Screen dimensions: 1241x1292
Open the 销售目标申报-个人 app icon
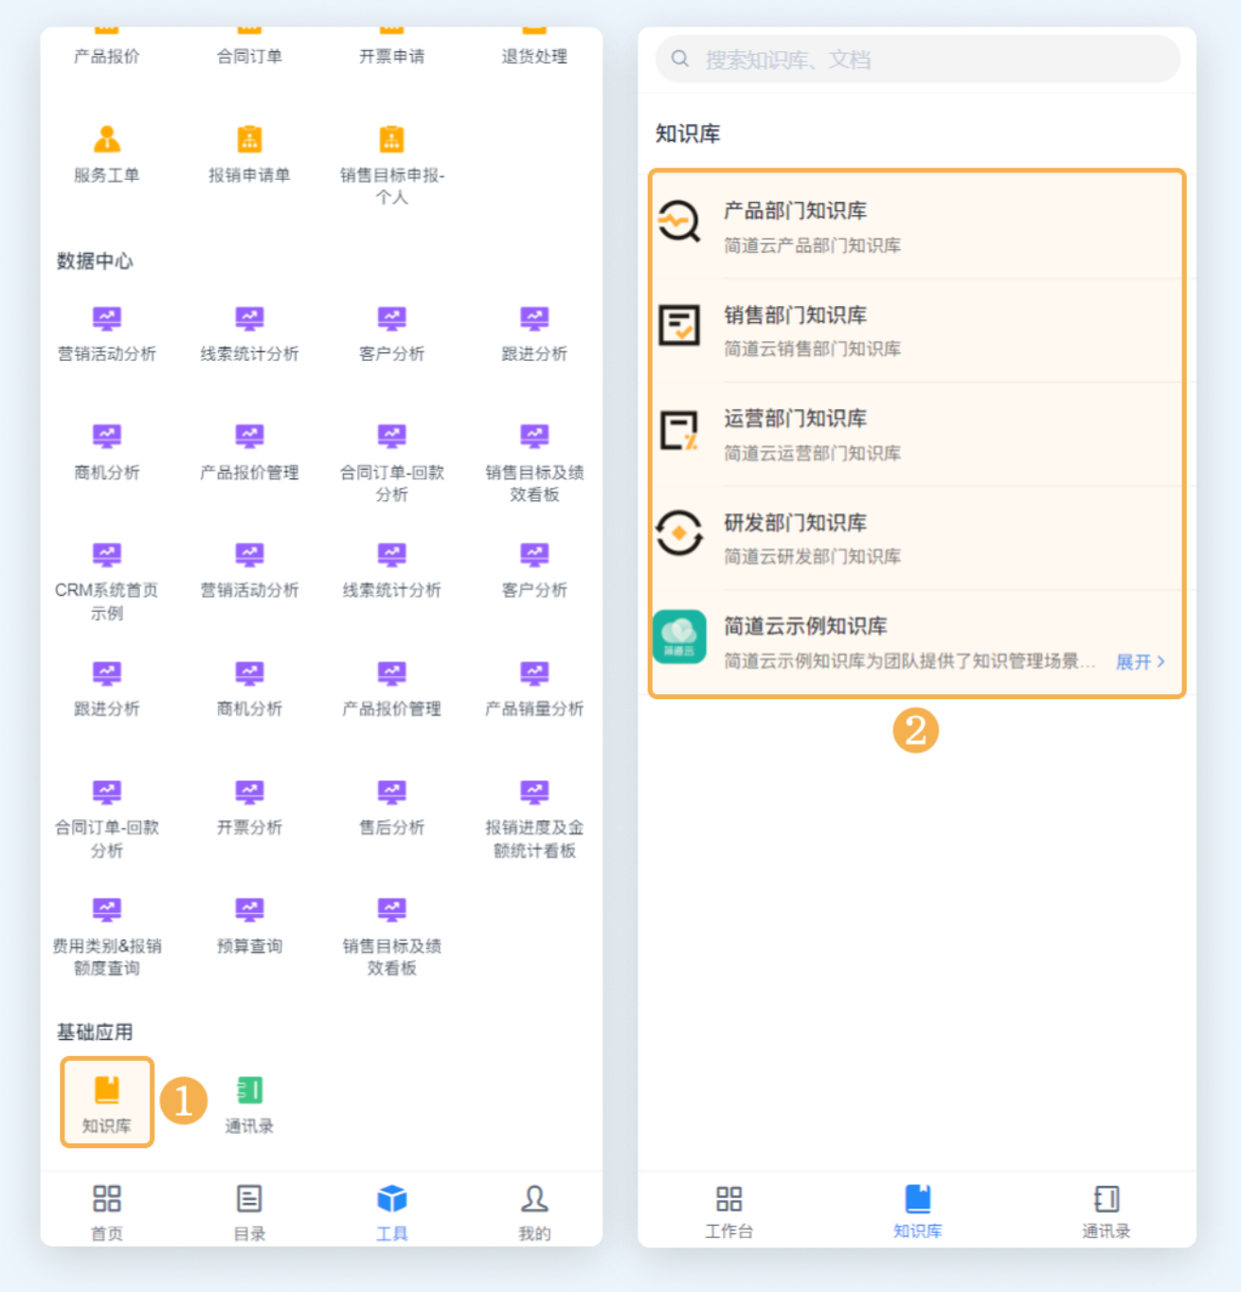392,139
